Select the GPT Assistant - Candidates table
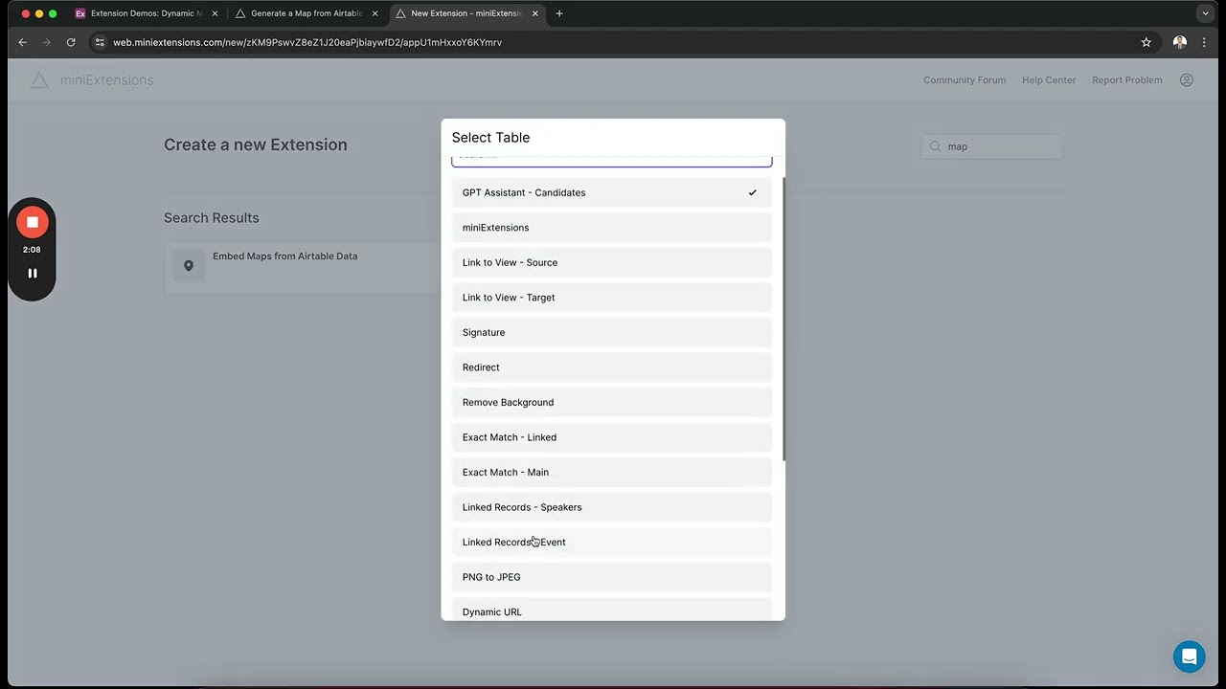This screenshot has width=1226, height=689. 612,192
